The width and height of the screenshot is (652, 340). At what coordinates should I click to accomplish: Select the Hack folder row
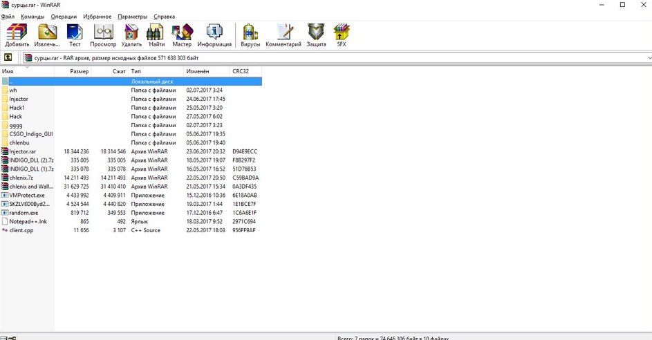click(x=131, y=116)
